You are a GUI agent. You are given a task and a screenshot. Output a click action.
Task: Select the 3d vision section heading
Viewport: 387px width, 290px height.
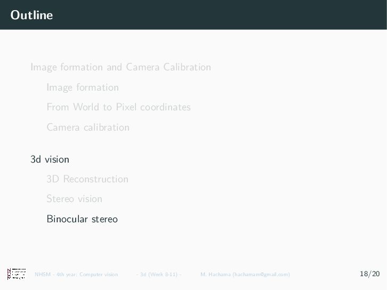[x=50, y=159]
